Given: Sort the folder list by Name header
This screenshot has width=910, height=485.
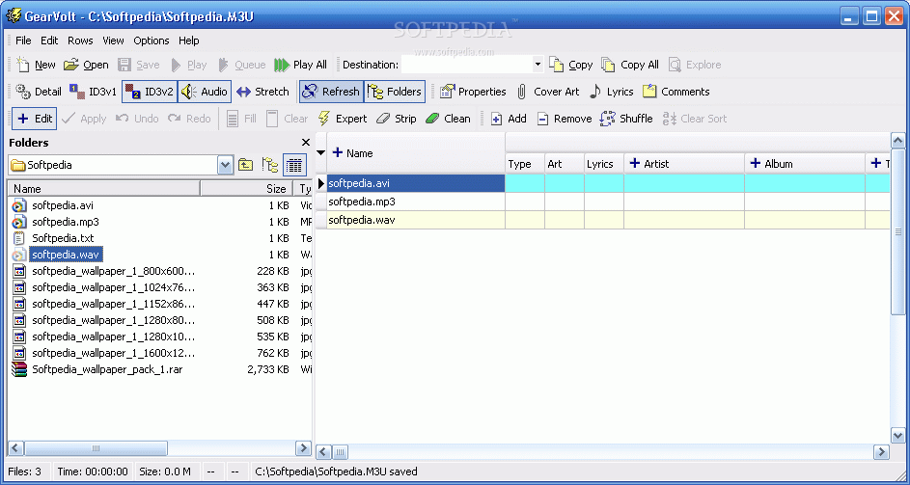Looking at the screenshot, I should (x=104, y=189).
